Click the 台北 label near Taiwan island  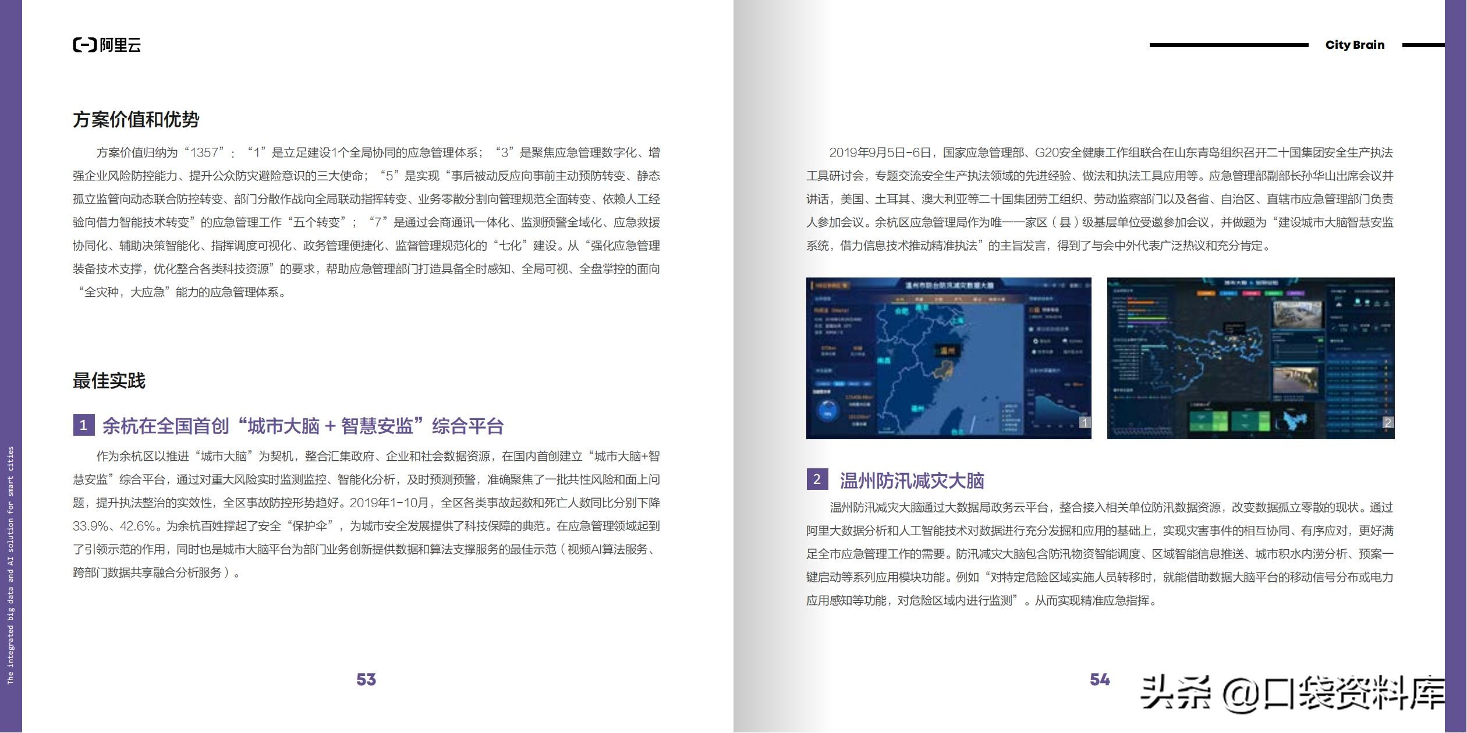[x=959, y=433]
